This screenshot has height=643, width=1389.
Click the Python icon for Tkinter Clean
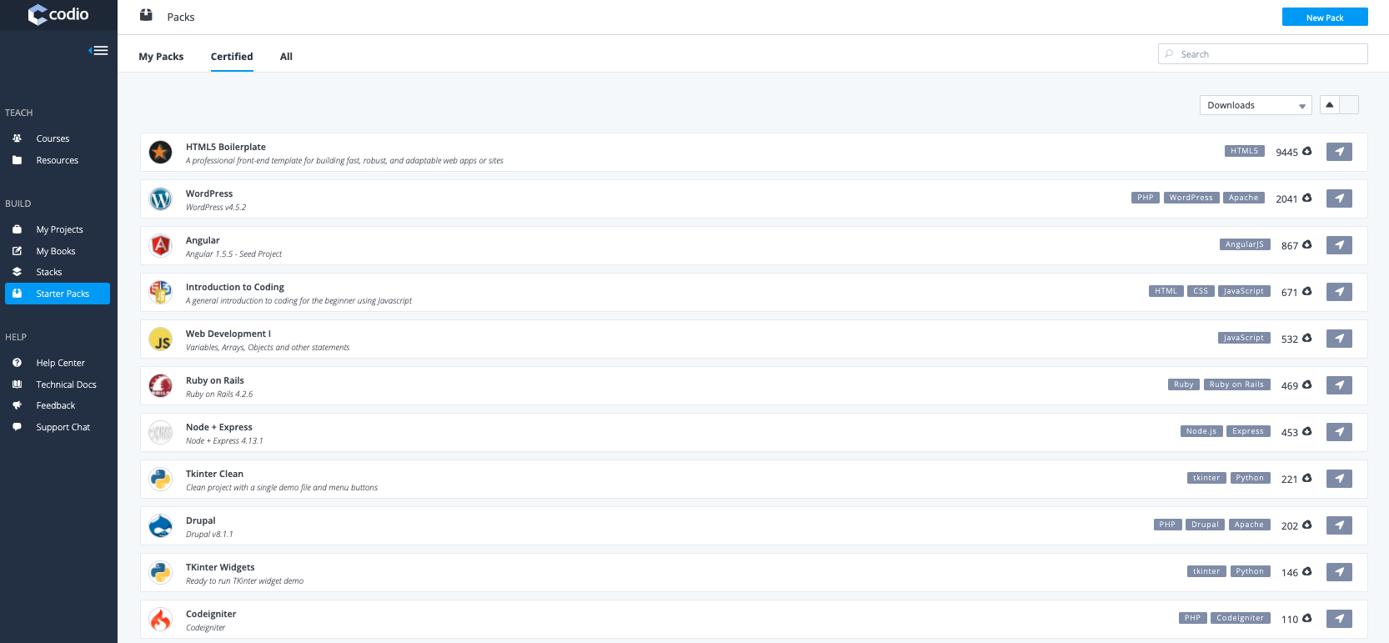point(160,479)
